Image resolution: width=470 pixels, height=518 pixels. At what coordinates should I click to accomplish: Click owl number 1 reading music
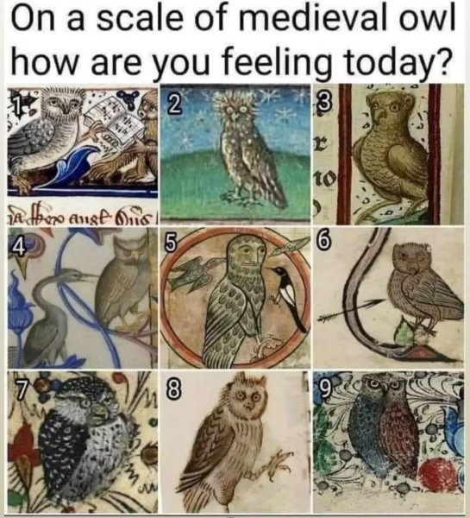(x=47, y=139)
